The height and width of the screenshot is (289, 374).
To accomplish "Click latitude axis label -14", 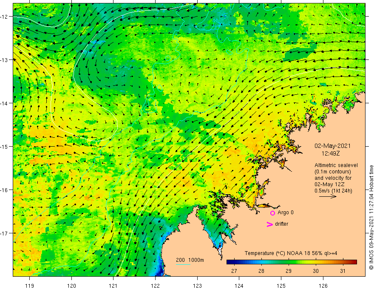I will pos(4,103).
